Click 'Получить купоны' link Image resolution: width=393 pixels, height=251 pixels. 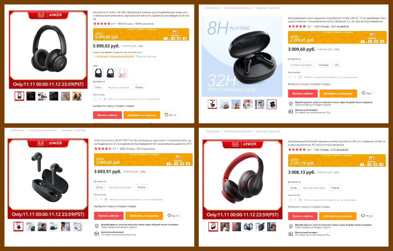[x=146, y=56]
